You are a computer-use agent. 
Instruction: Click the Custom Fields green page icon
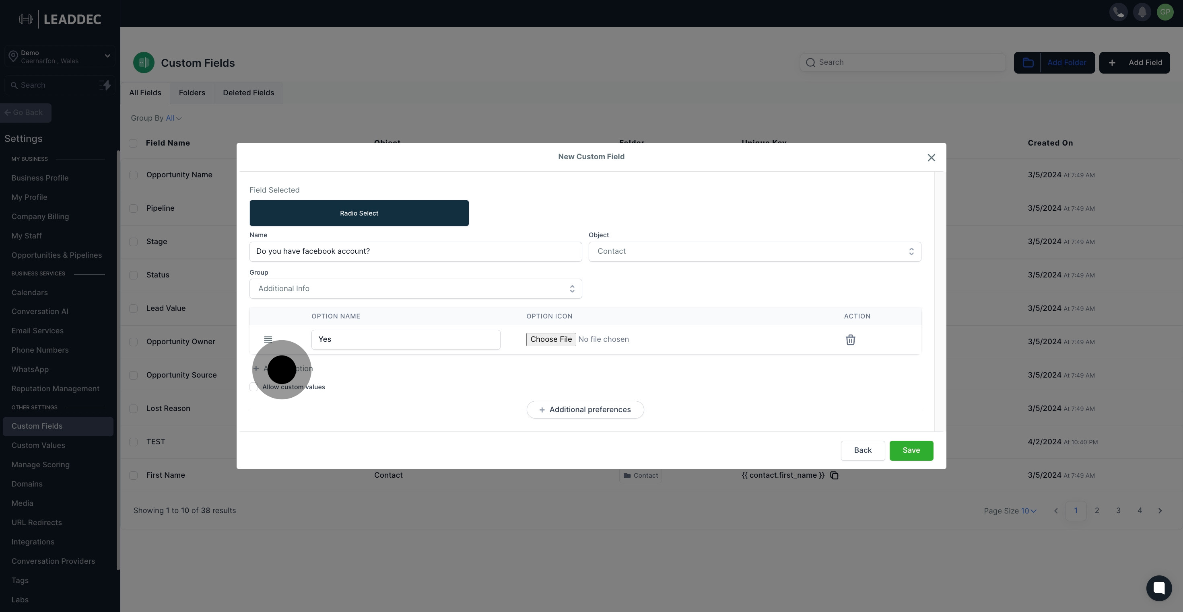pos(144,62)
